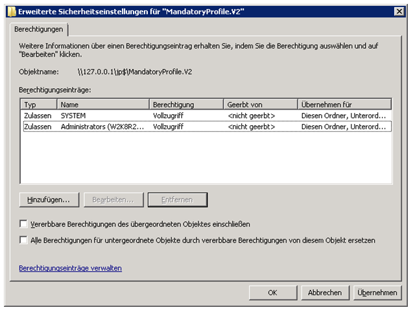413x312 pixels.
Task: Sort entries by the Typ column header
Action: (x=39, y=104)
